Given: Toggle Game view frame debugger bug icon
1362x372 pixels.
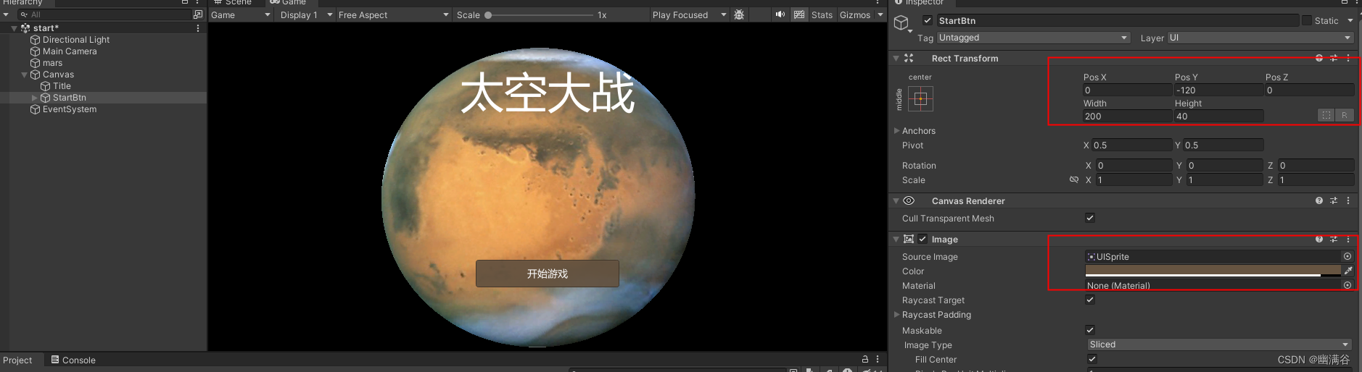Looking at the screenshot, I should coord(739,14).
